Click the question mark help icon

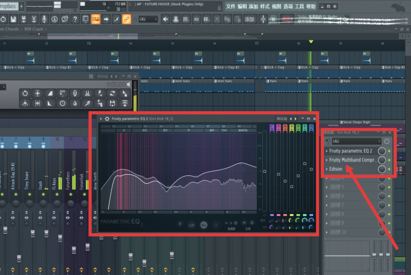pos(75,19)
